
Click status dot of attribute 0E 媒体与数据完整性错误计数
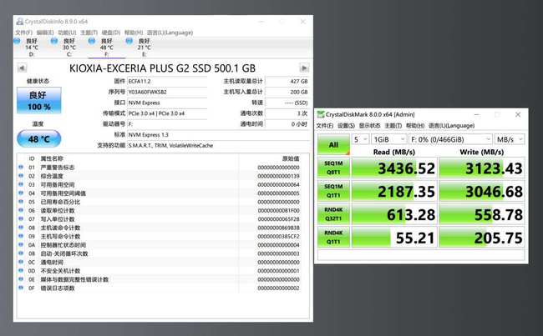[21, 279]
